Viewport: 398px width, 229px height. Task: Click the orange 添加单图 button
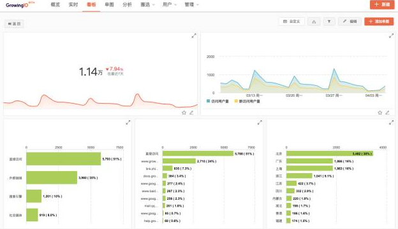(379, 22)
